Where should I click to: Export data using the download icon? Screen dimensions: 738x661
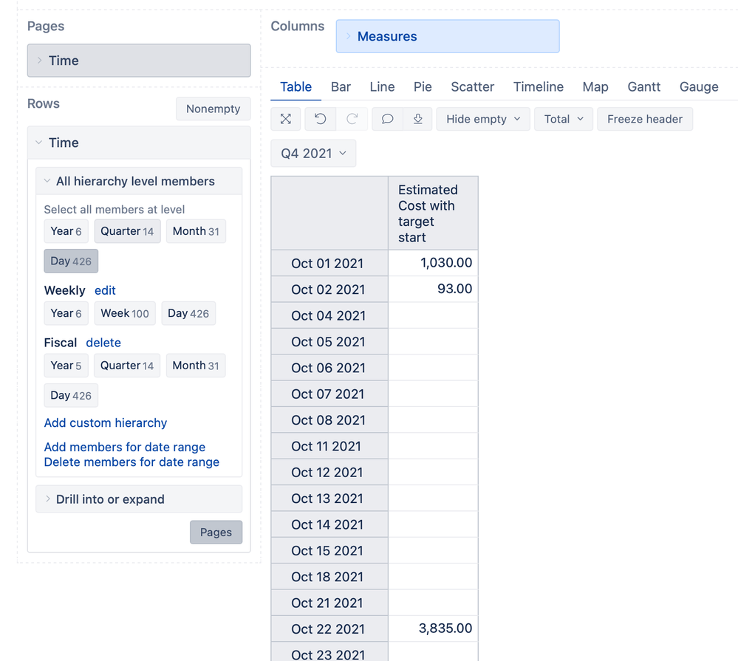coord(418,119)
